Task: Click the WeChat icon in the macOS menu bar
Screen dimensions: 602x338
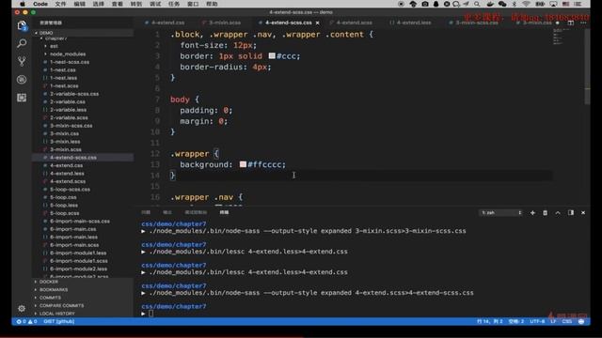Action: [502, 4]
